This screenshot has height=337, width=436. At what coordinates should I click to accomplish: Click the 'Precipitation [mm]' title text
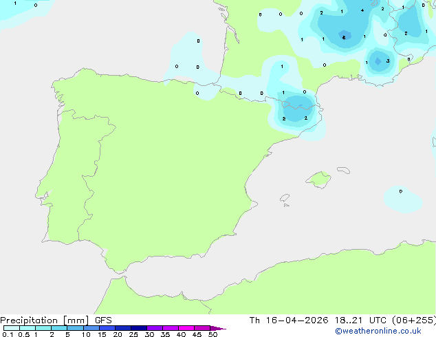tap(45, 320)
